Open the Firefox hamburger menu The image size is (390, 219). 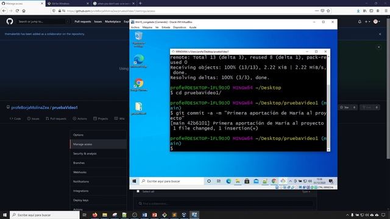pyautogui.click(x=386, y=11)
